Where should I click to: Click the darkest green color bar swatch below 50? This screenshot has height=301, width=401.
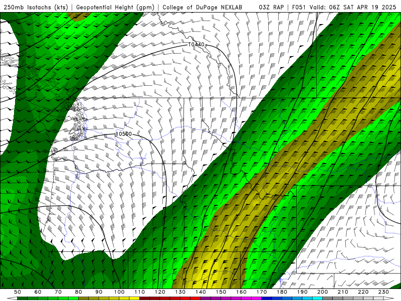[x=23, y=298]
